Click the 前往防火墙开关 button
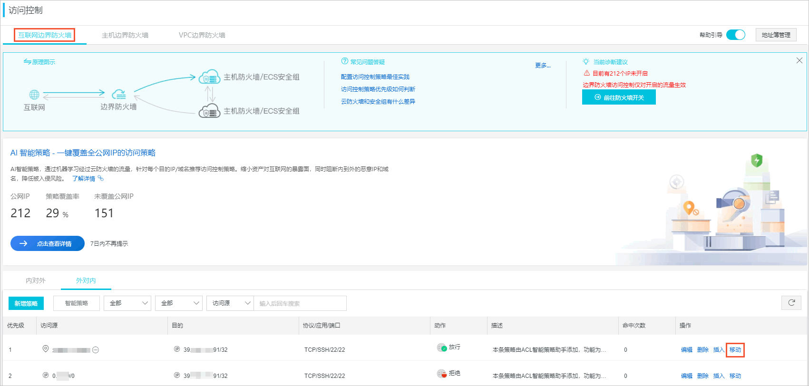This screenshot has height=386, width=809. click(619, 97)
